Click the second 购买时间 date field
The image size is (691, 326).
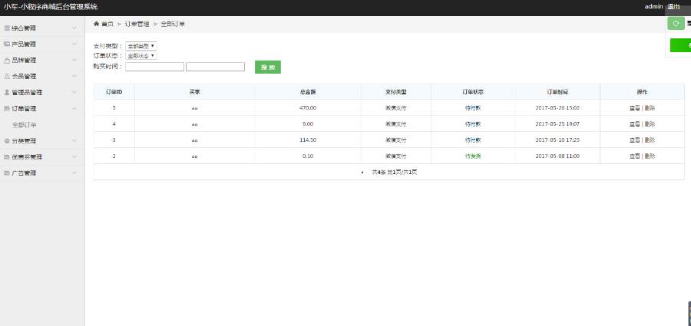click(x=215, y=67)
